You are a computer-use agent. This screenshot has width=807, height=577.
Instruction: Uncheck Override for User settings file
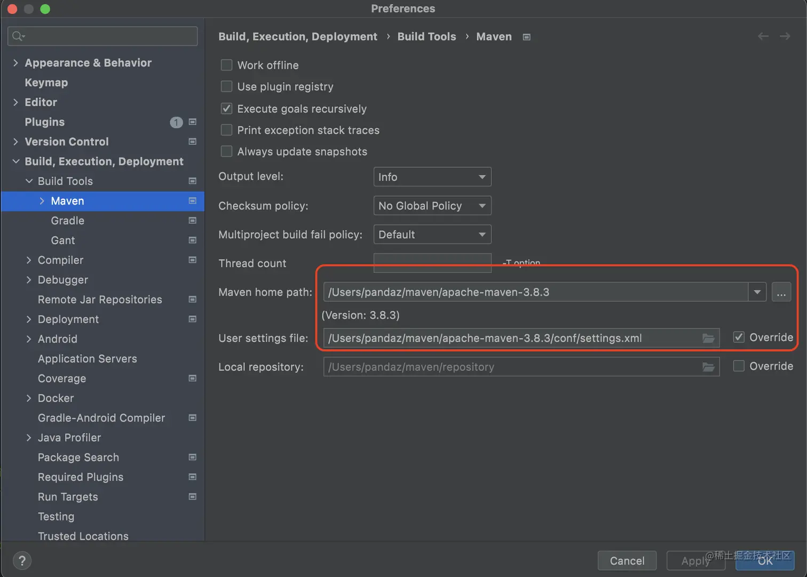[739, 337]
